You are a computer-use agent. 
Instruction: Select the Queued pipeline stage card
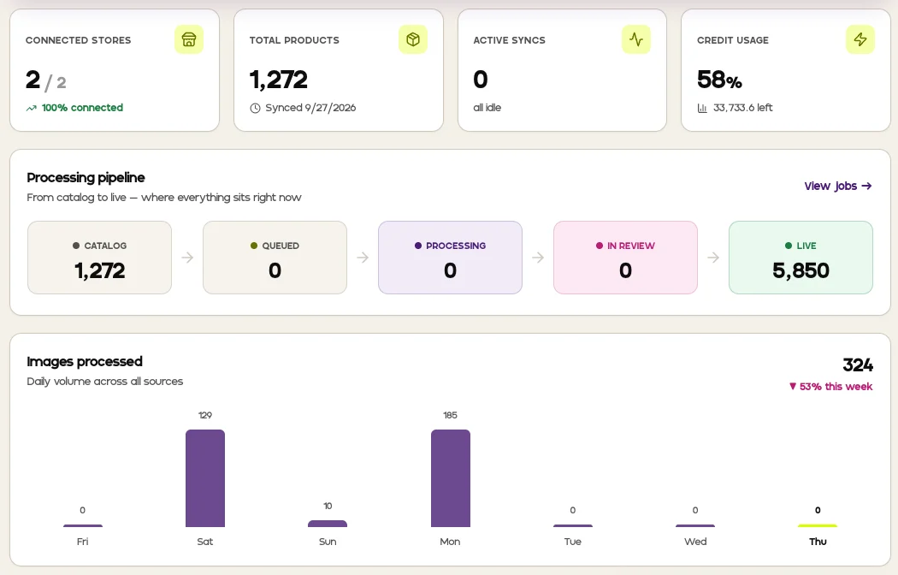click(x=275, y=258)
